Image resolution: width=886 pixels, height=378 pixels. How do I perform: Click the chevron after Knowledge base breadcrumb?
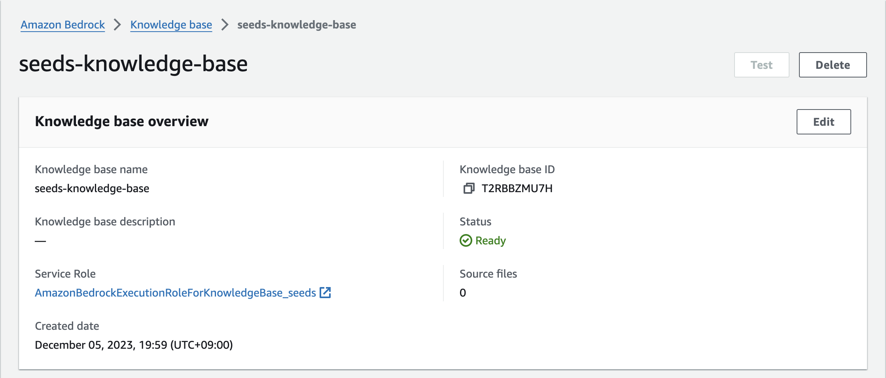(x=225, y=25)
